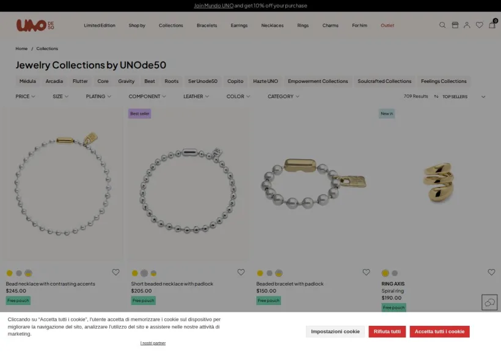The width and height of the screenshot is (501, 352).
Task: Choose silver swatch for RING AXIS
Action: [x=395, y=273]
